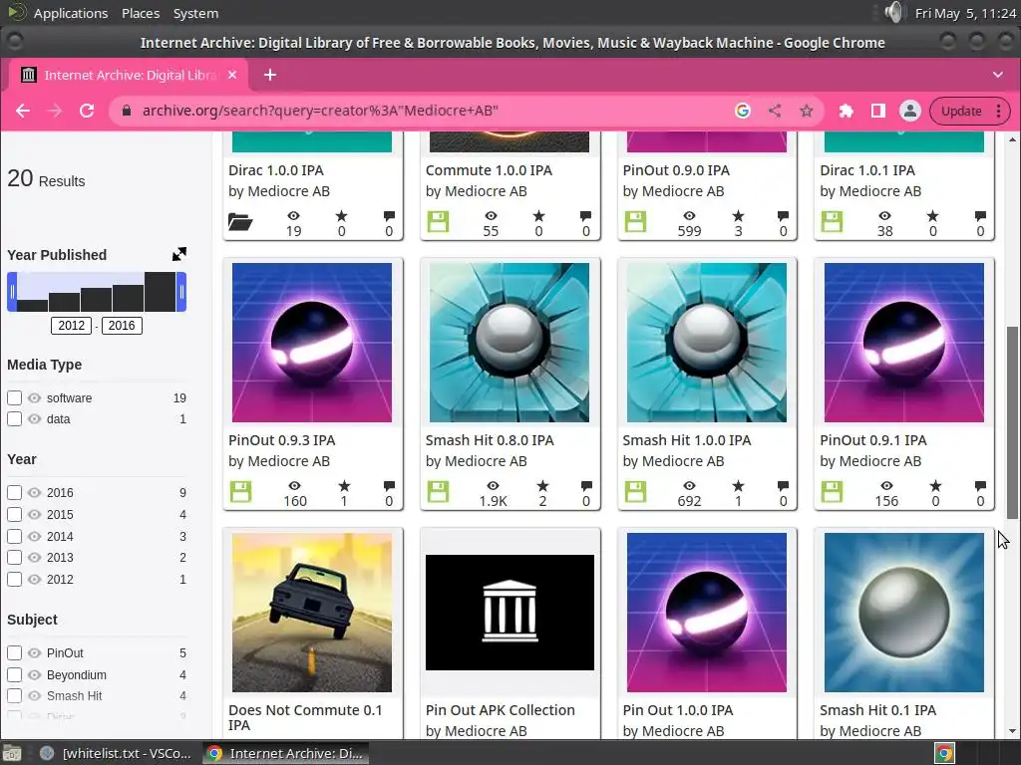Image resolution: width=1021 pixels, height=765 pixels.
Task: Click the floppy disk icon on PinOut 0.9.1 IPA
Action: point(833,492)
